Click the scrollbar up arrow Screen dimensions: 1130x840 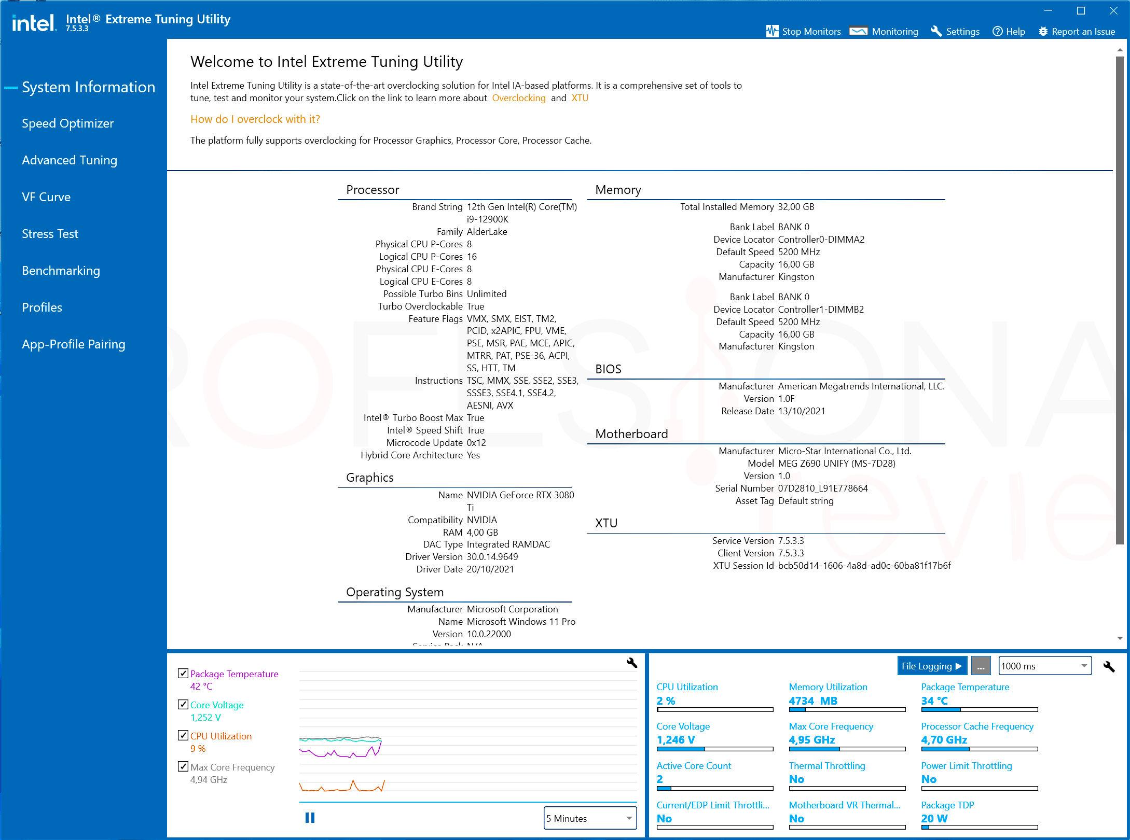point(1120,50)
